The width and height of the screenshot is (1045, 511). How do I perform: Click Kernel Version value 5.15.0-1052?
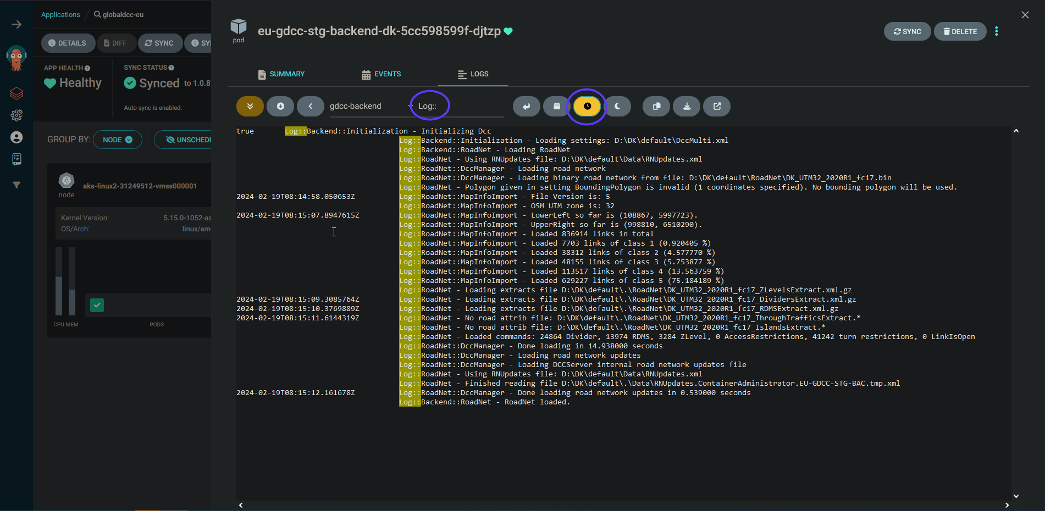[187, 218]
